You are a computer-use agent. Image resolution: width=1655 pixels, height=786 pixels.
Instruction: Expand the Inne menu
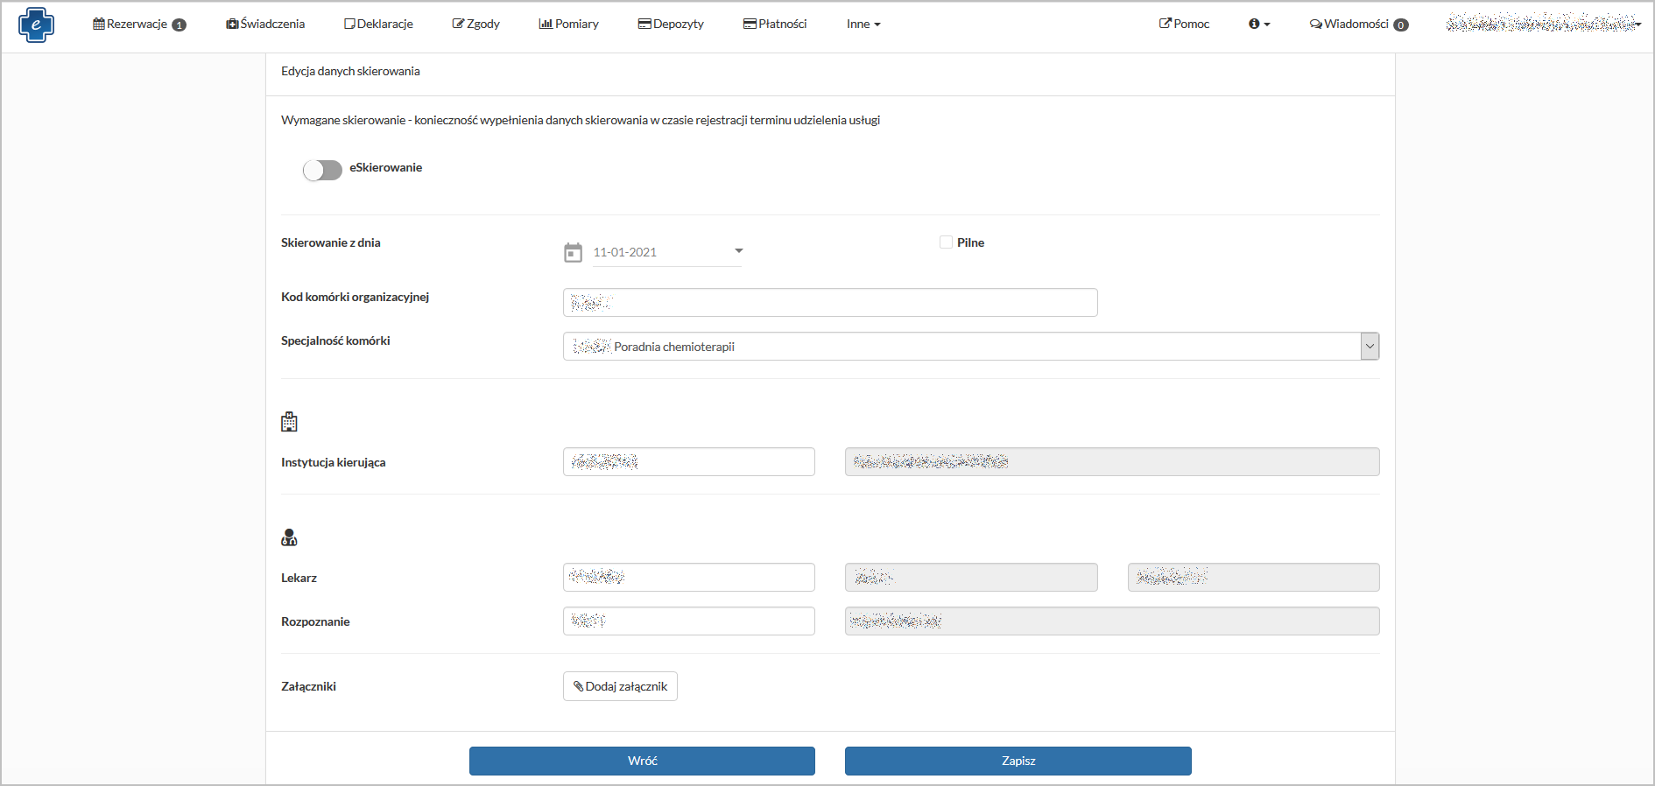[x=863, y=25]
